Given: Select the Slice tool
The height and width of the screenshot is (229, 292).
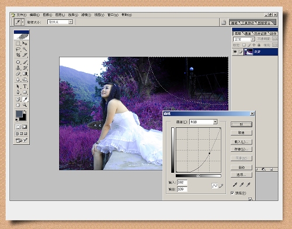Looking at the screenshot, I should [25, 55].
